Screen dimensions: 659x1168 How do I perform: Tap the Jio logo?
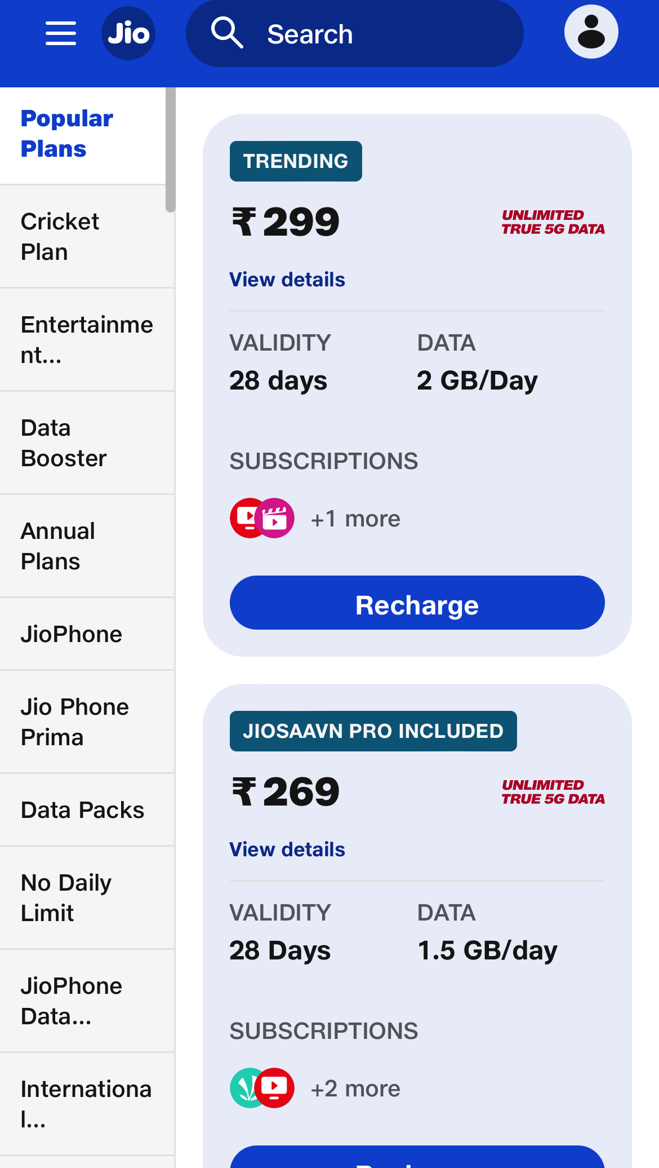tap(128, 33)
